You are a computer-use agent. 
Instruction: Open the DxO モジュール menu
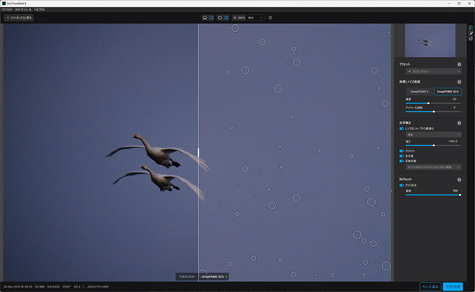pyautogui.click(x=24, y=9)
